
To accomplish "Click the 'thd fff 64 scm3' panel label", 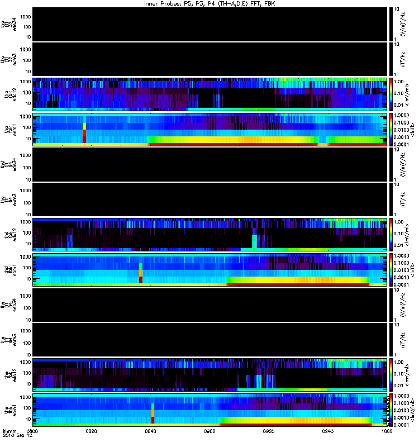I will pyautogui.click(x=8, y=200).
